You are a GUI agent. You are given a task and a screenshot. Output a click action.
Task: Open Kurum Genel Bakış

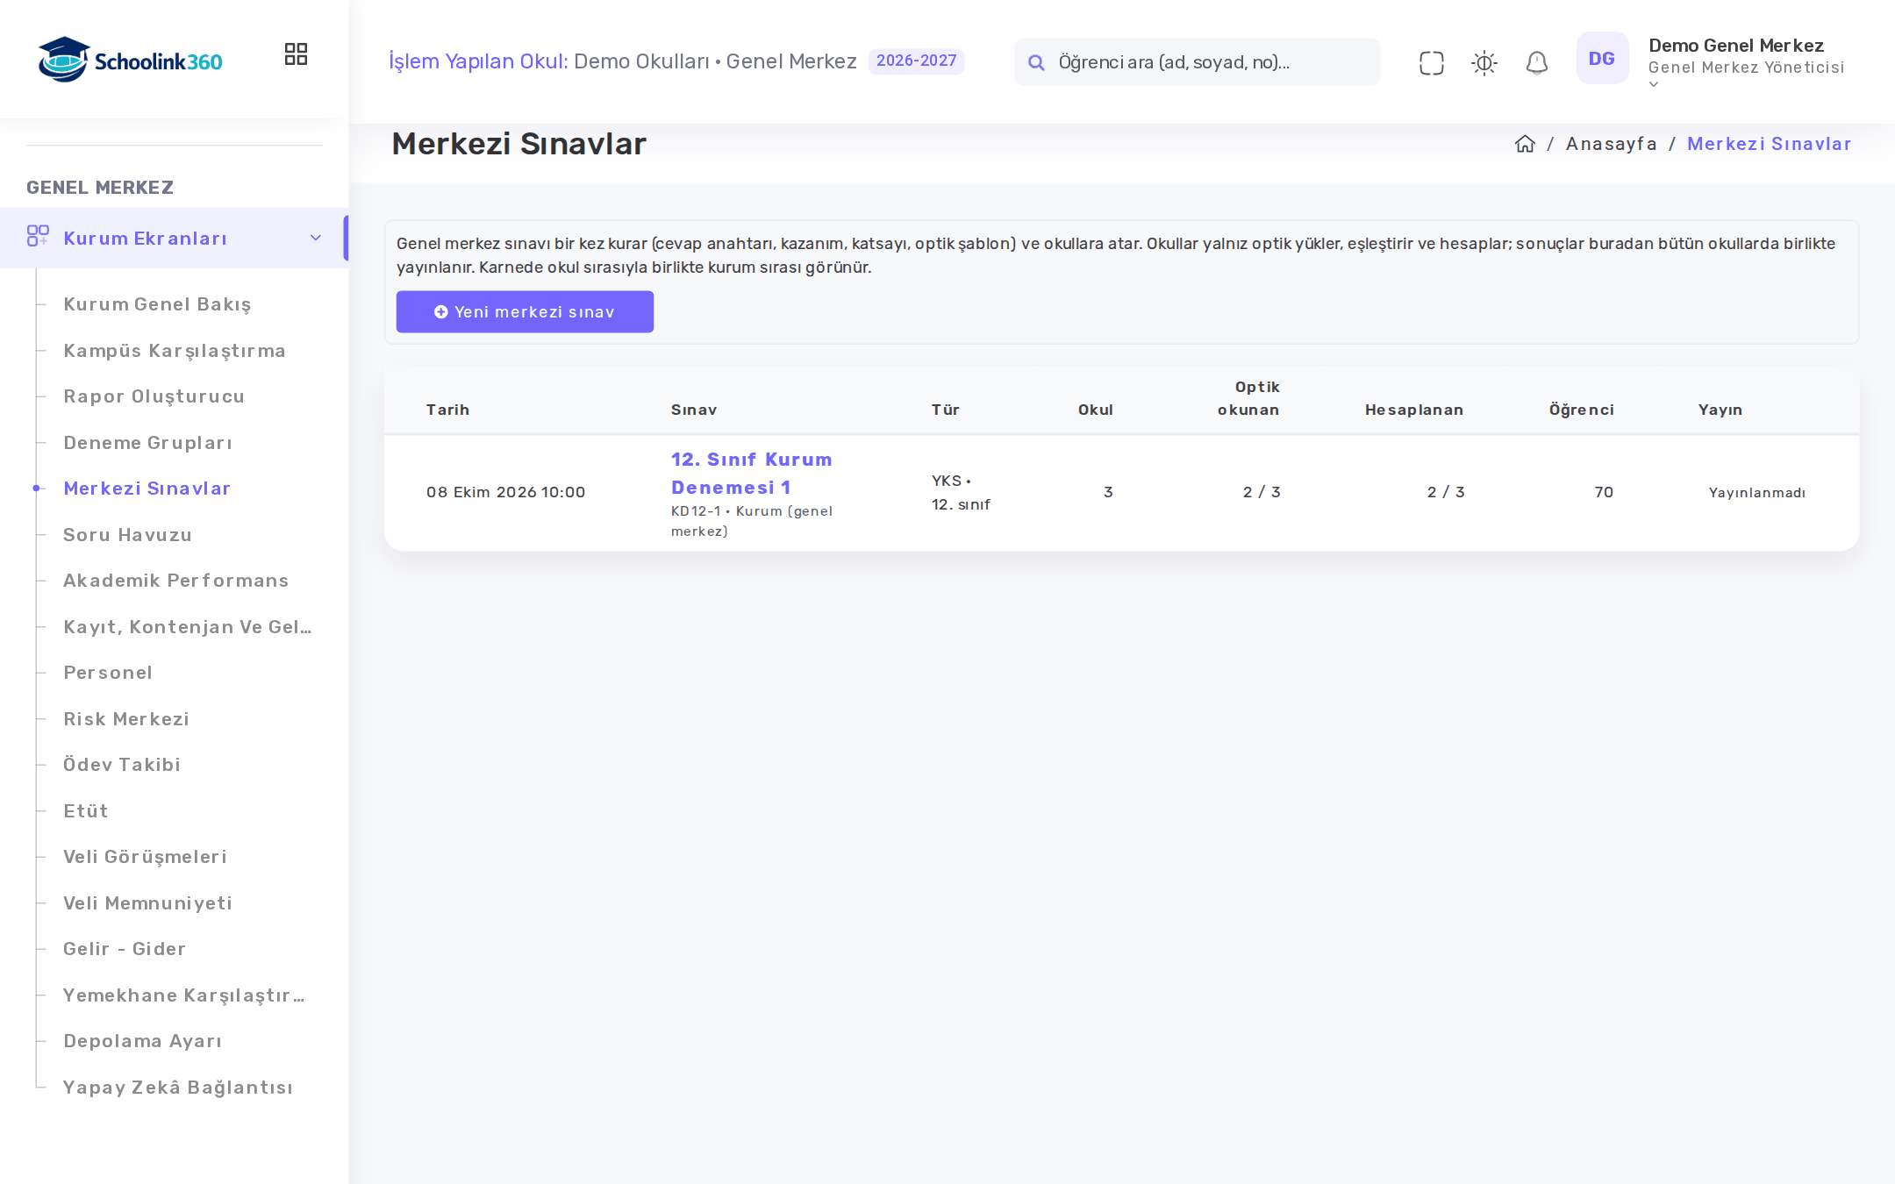[x=157, y=303]
